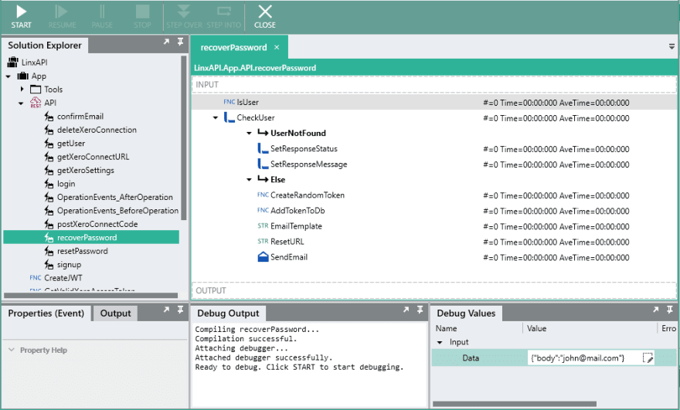Viewport: 680px width, 410px height.
Task: Click the IsUser FNC icon
Action: (229, 102)
